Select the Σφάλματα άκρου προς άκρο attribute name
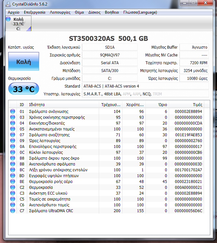217x243 pixels. pos(54,158)
